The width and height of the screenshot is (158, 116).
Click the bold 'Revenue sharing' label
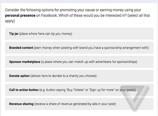click(21, 104)
